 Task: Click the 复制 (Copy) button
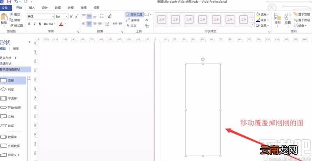point(15,20)
